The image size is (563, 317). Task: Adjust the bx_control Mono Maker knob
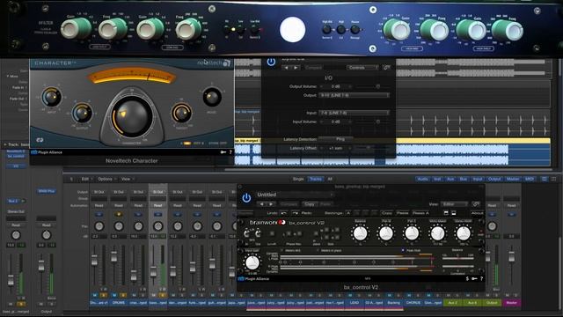[x=437, y=233]
